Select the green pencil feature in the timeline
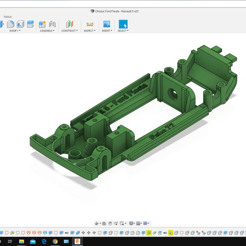The width and height of the screenshot is (246, 246). [154, 233]
